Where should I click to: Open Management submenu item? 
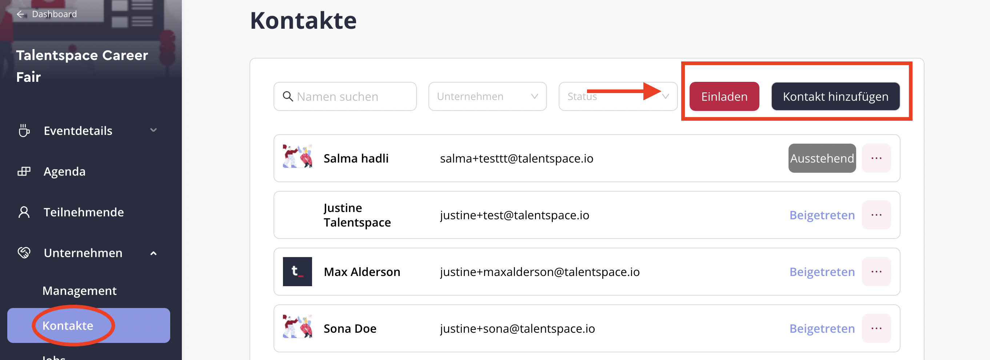[80, 291]
